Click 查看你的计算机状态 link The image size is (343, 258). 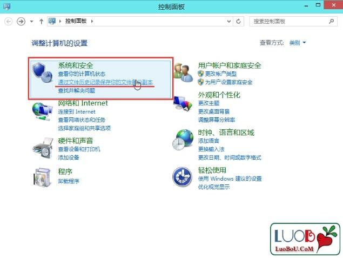click(82, 74)
